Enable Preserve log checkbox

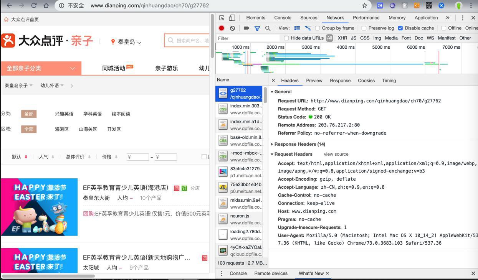364,28
